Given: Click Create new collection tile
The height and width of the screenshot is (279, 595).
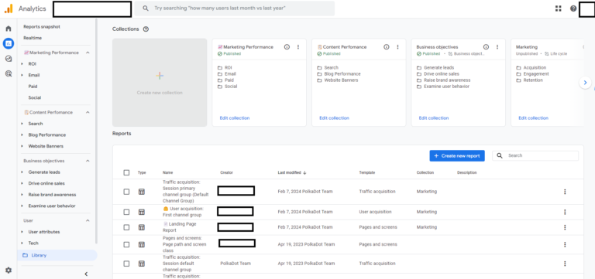Looking at the screenshot, I should [x=160, y=83].
